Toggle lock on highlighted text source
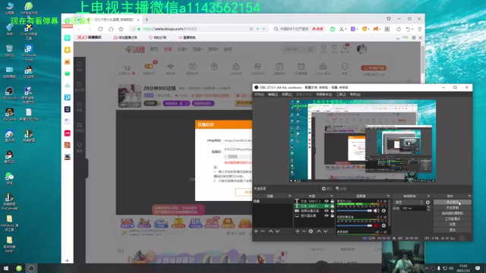Viewport: 486px width, 273px height. (333, 206)
